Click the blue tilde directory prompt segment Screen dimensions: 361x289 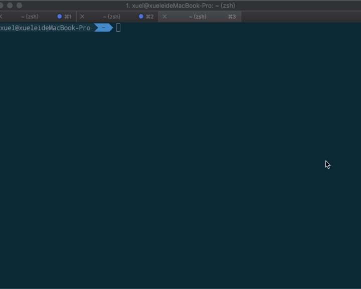coord(104,28)
